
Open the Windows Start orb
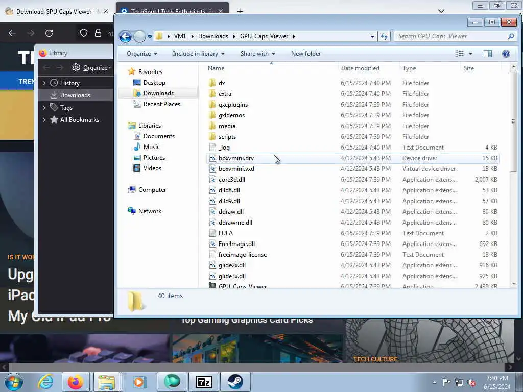pos(14,382)
